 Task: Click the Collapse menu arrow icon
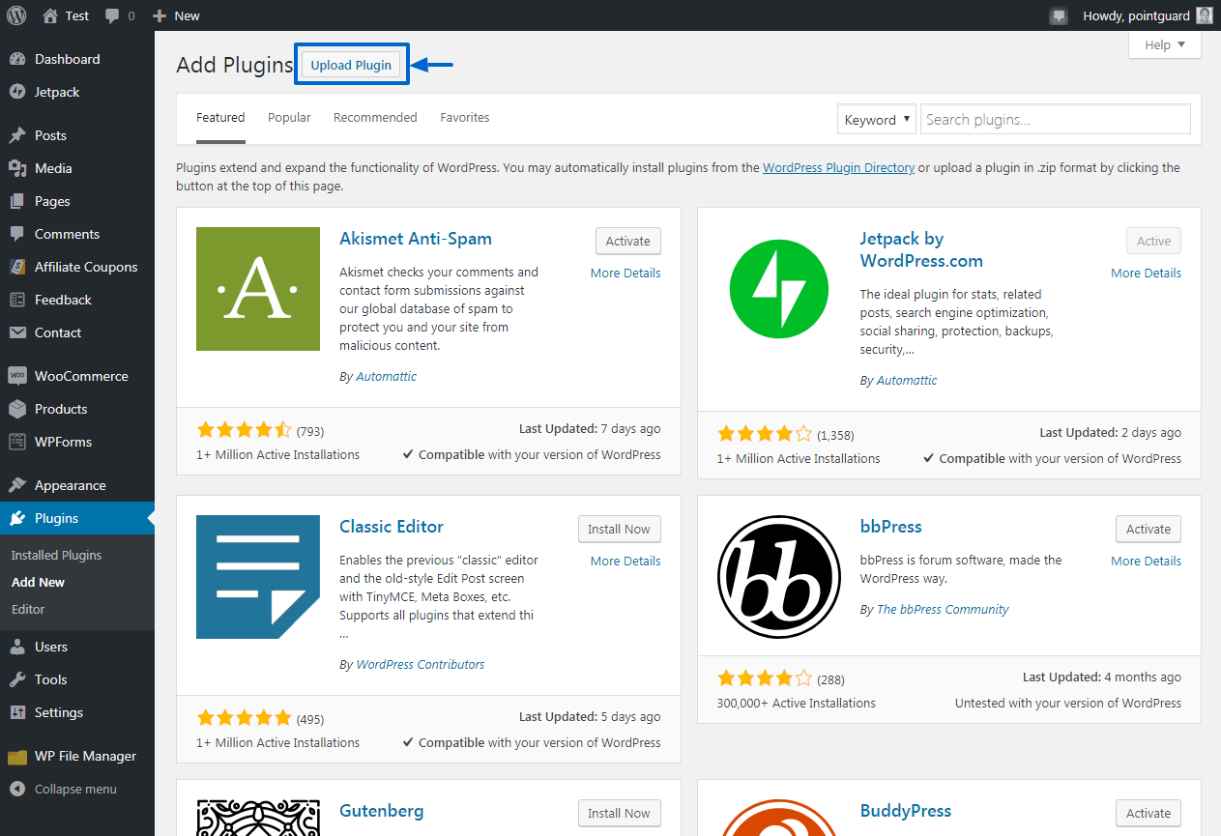(x=17, y=789)
